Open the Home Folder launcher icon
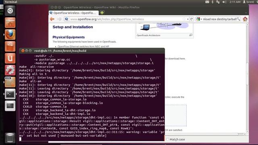The image size is (258, 145). tap(10, 23)
